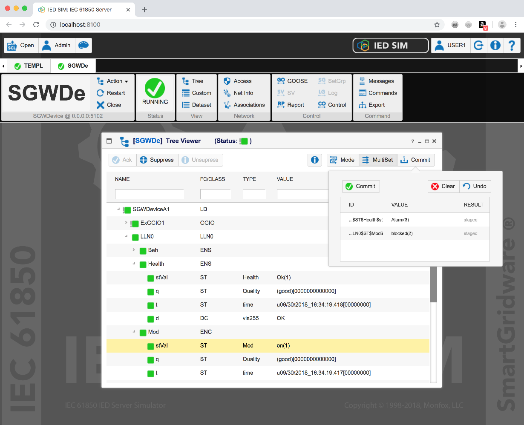Open the Custom view
This screenshot has width=524, height=425.
196,93
